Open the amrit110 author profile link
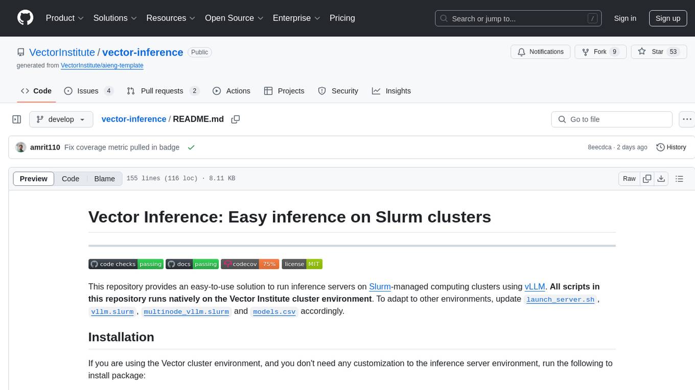The height and width of the screenshot is (390, 695). point(45,147)
